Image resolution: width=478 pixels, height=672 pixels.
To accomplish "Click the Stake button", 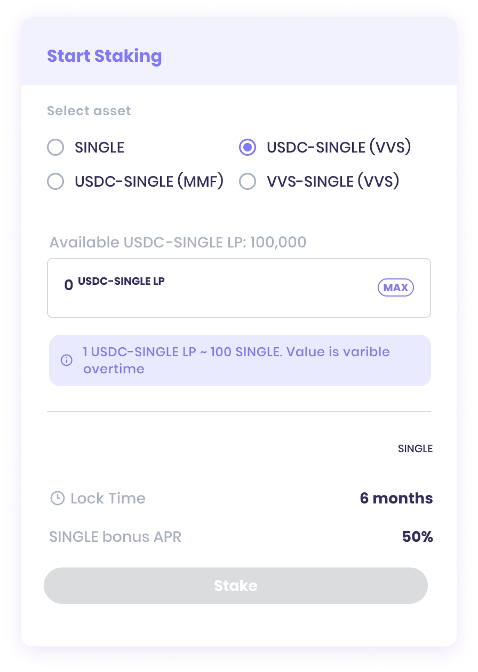I will [235, 586].
